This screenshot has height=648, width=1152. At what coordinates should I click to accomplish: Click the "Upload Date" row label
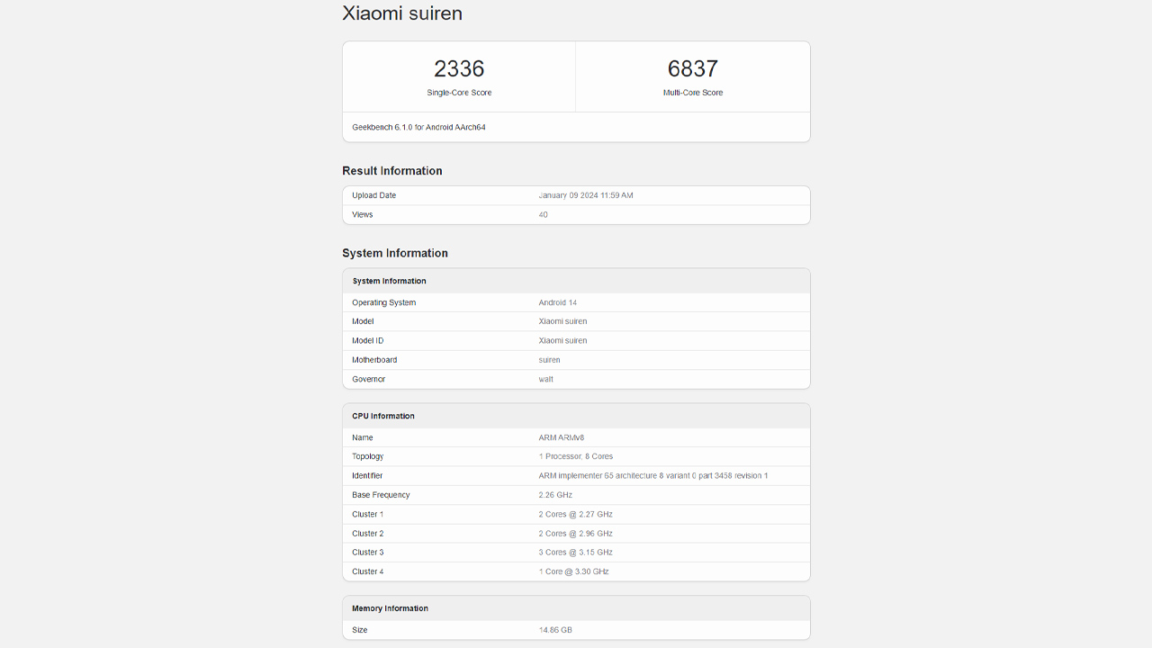point(374,195)
